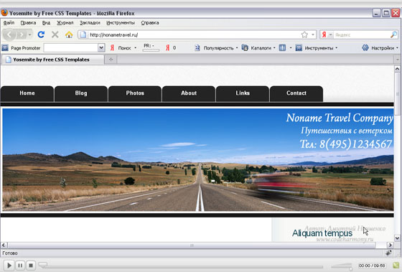Viewport: 402px width, 272px height.
Task: Go back with the Back arrow button
Action: 9,34
